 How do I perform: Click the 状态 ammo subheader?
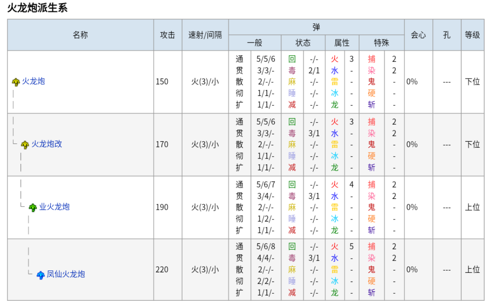pos(303,43)
